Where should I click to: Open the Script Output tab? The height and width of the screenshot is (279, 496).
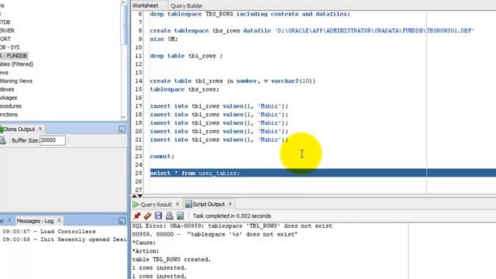coord(208,204)
